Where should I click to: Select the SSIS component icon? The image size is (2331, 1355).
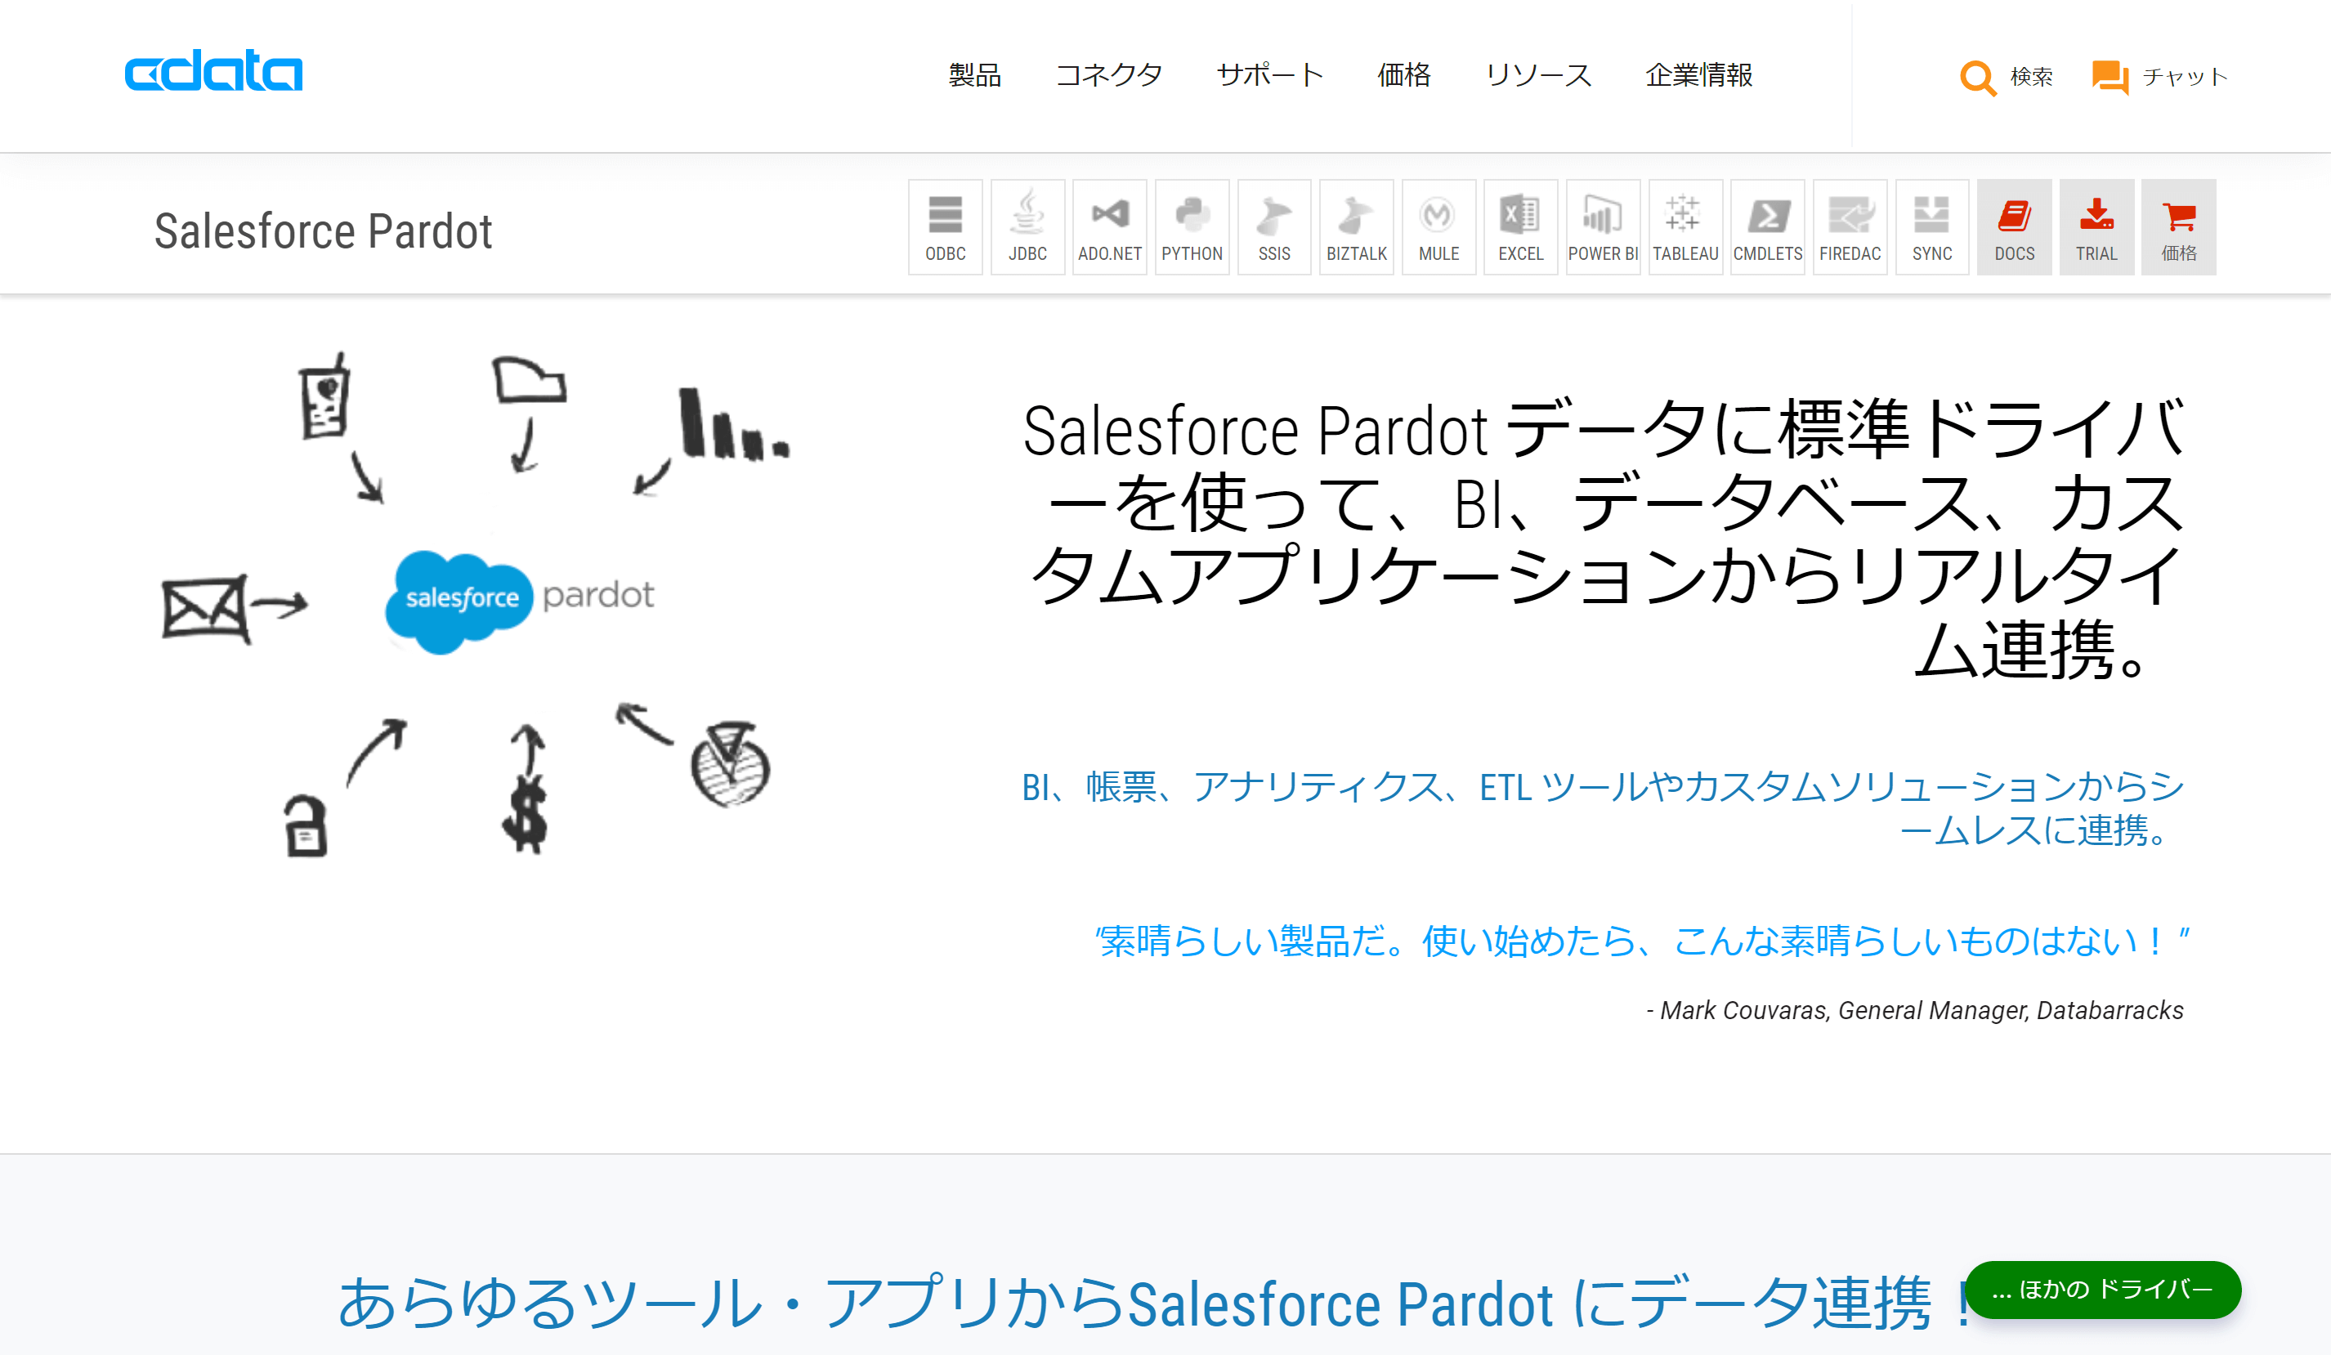1273,225
